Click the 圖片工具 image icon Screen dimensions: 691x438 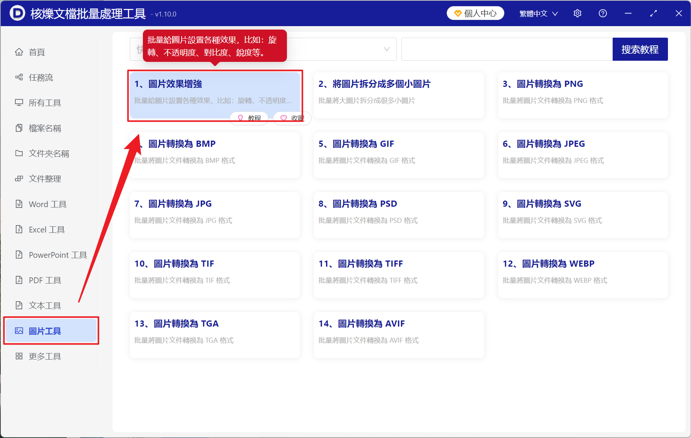[x=19, y=330]
